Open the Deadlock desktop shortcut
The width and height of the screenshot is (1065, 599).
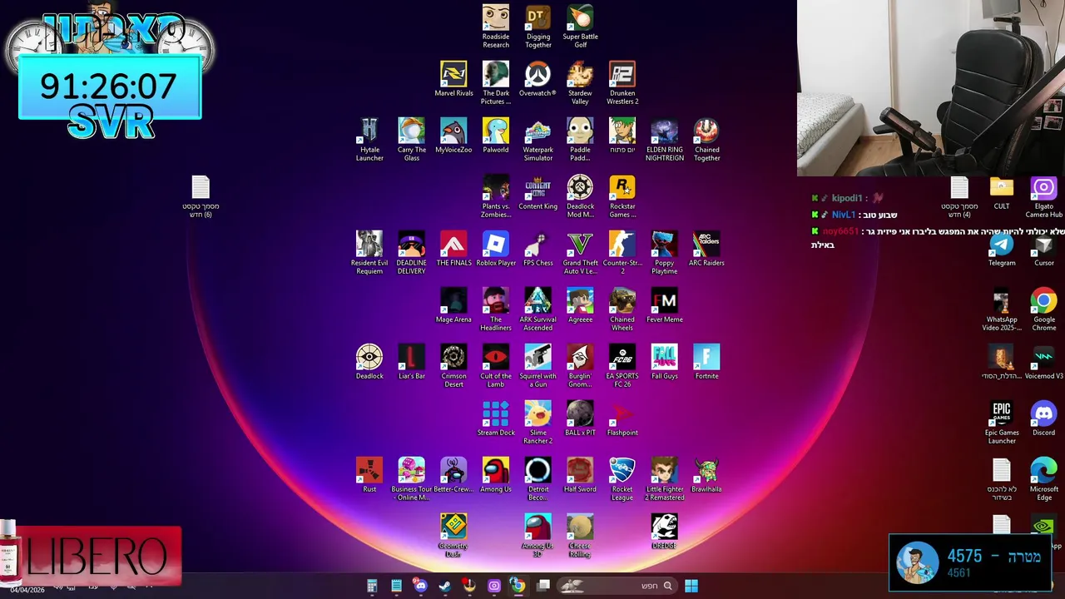369,362
